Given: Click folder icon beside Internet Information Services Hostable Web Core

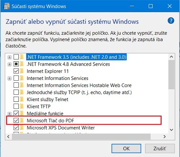Looking at the screenshot, I should (x=22, y=85).
